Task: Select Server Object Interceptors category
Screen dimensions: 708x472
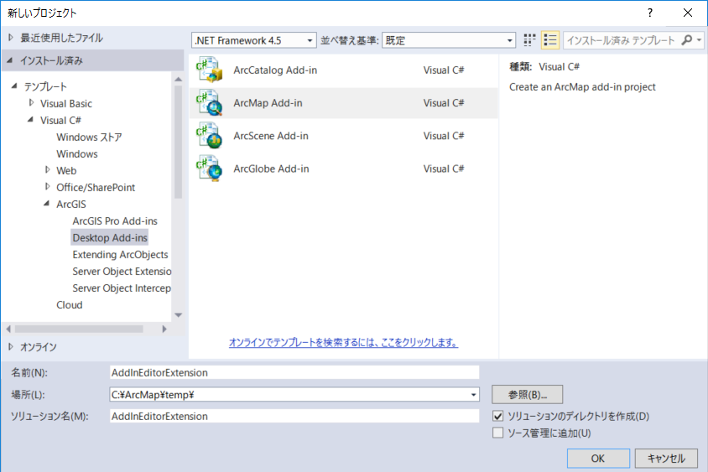Action: click(x=122, y=288)
